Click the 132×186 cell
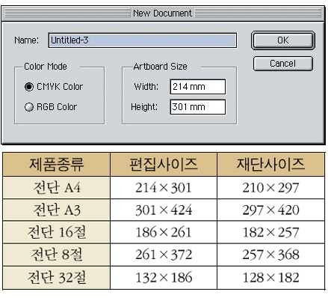 pyautogui.click(x=164, y=278)
